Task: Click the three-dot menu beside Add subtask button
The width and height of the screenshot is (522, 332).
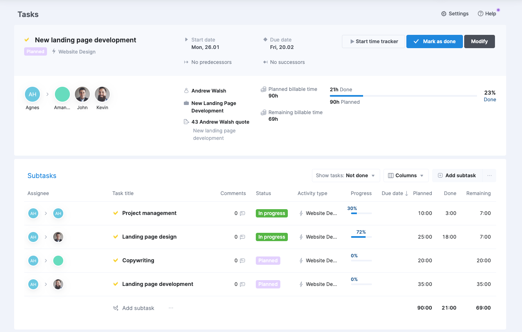Action: click(489, 176)
